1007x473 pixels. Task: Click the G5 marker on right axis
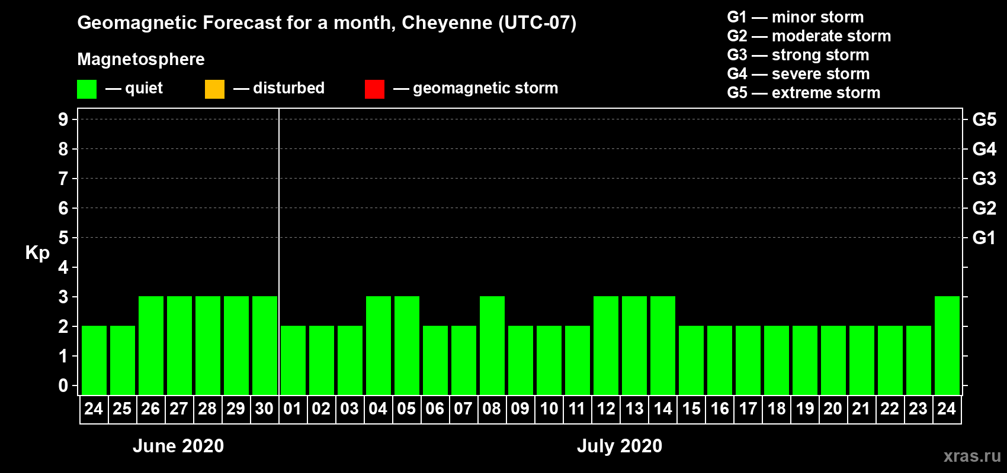[x=984, y=119]
